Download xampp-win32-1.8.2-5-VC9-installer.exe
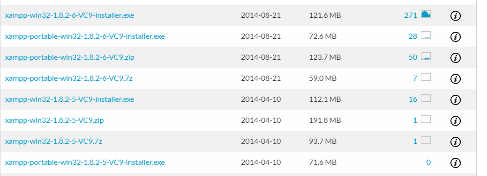 [x=69, y=99]
